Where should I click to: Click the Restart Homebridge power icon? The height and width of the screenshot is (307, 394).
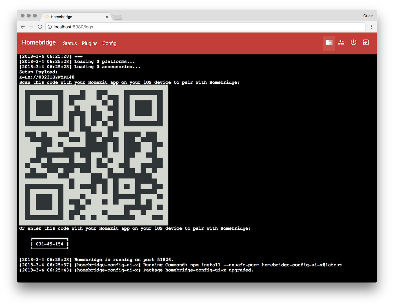pyautogui.click(x=354, y=43)
